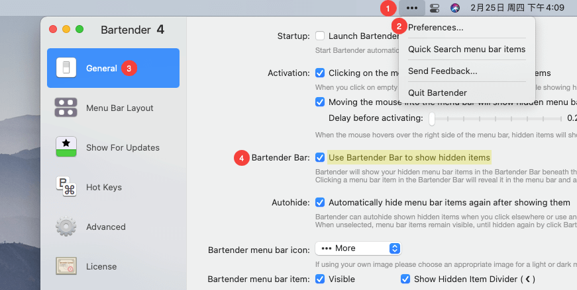577x290 pixels.
Task: Toggle Show Hidden Item Divider checkbox
Action: pyautogui.click(x=405, y=279)
